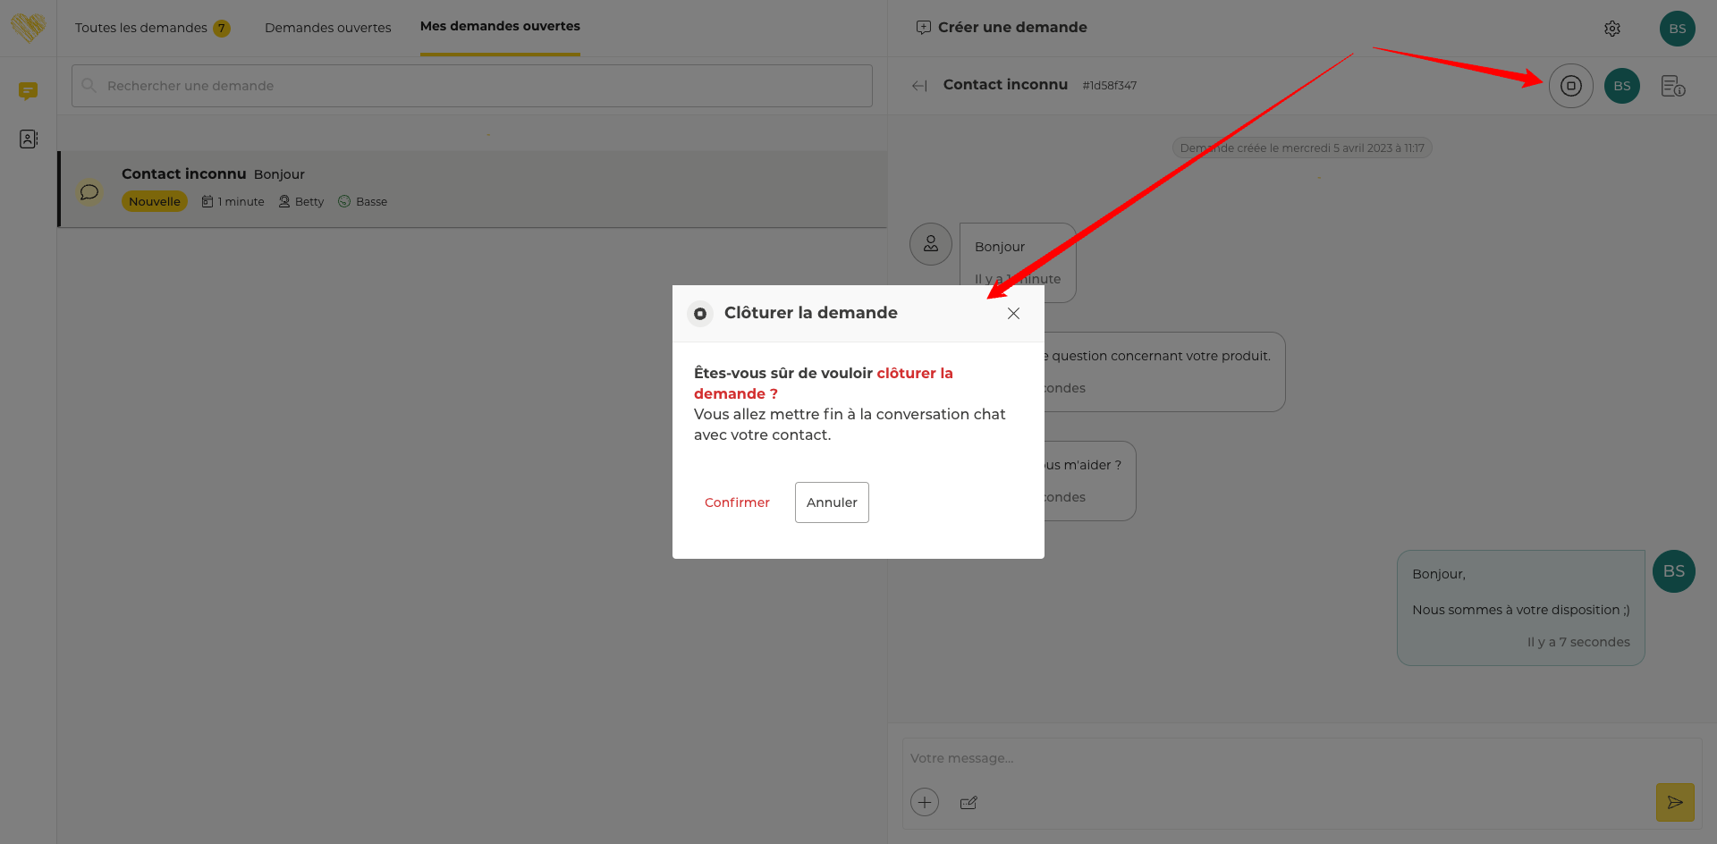Open the chat requests sidebar icon
Viewport: 1717px width, 844px height.
tap(29, 90)
